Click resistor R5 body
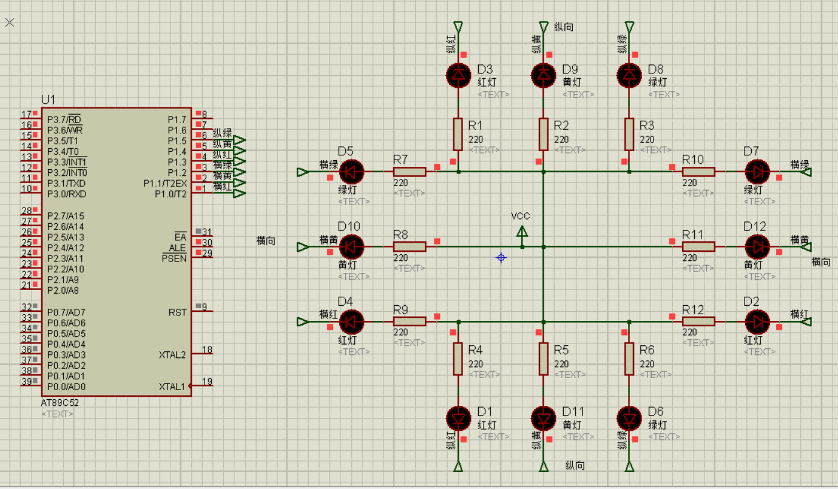 point(544,359)
